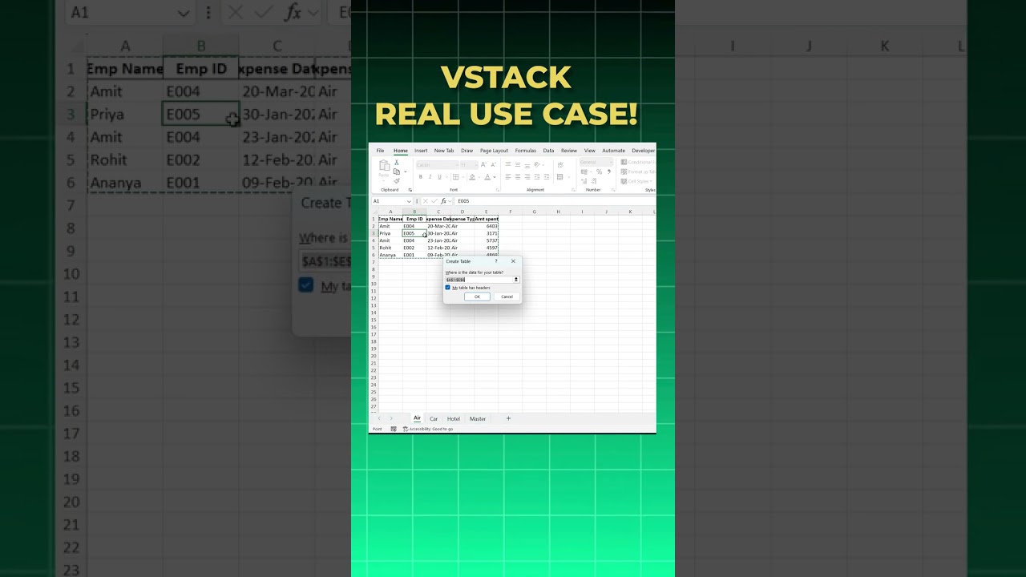The width and height of the screenshot is (1026, 577).
Task: Click the Paste icon in Clipboard
Action: click(384, 165)
